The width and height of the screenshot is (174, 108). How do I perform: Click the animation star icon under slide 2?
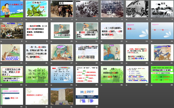click(26, 20)
